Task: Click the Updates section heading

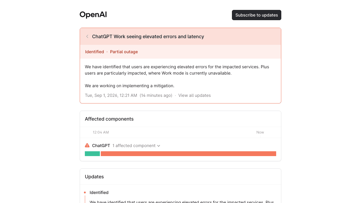Action: click(x=94, y=177)
